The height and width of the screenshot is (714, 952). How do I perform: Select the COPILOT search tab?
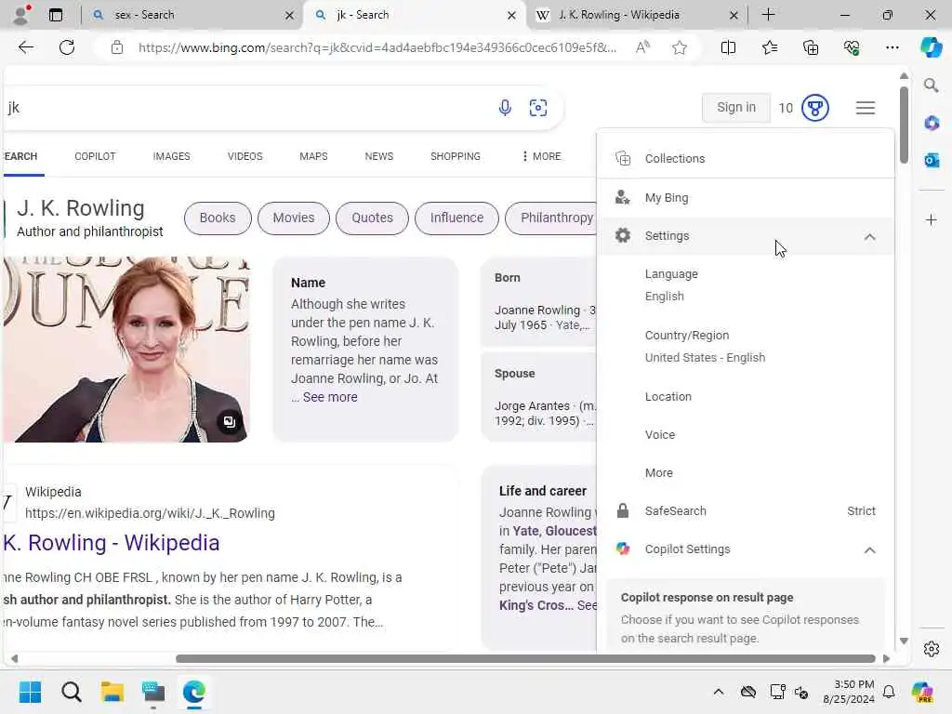[x=95, y=156]
